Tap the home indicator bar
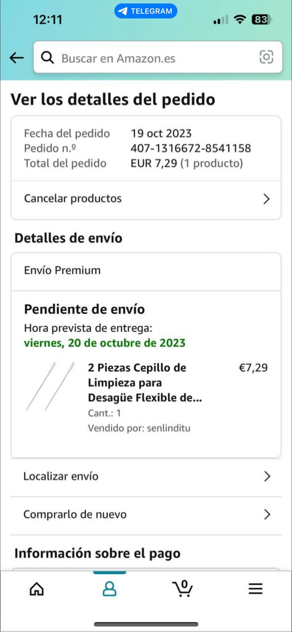 point(146,624)
